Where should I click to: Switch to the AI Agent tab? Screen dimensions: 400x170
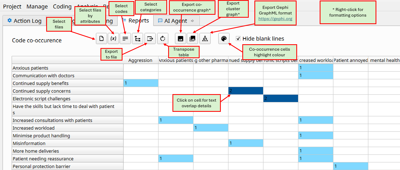[176, 21]
